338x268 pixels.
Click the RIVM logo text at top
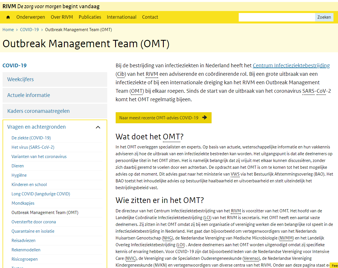coord(9,7)
